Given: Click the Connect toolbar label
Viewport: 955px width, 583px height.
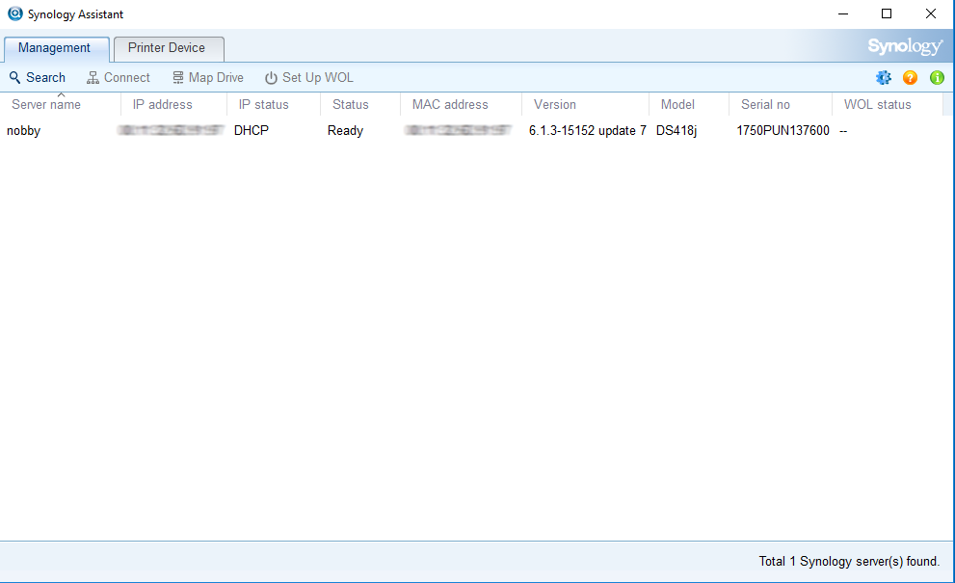Looking at the screenshot, I should [126, 77].
